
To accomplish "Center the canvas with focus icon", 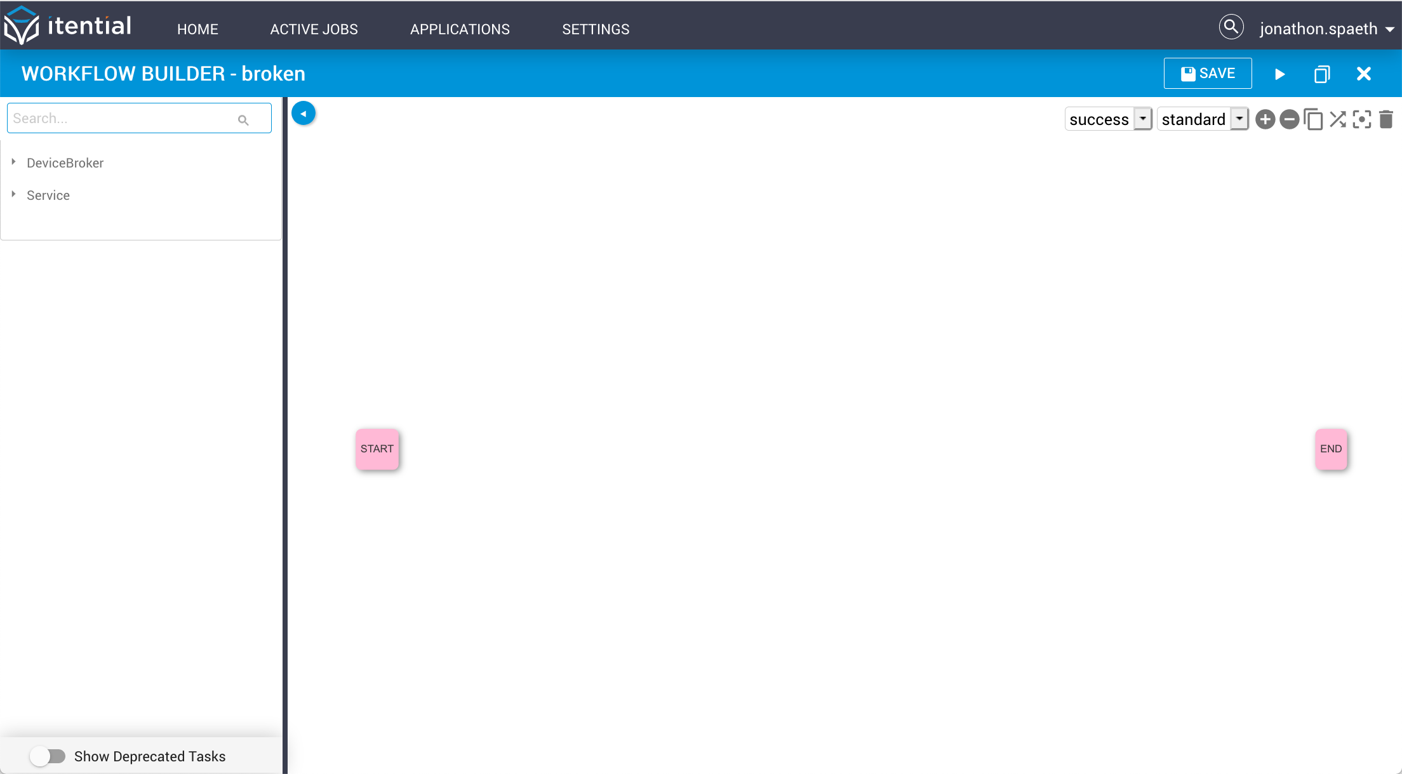I will [x=1361, y=119].
